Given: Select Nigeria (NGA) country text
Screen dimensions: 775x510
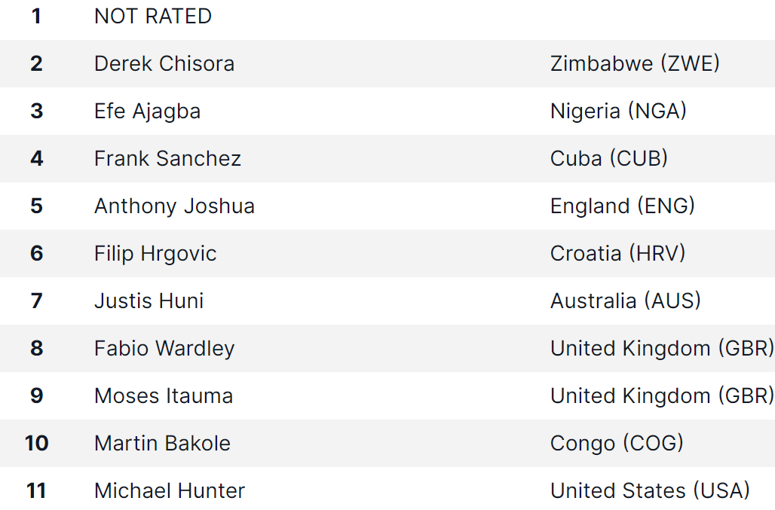Looking at the screenshot, I should [x=618, y=111].
